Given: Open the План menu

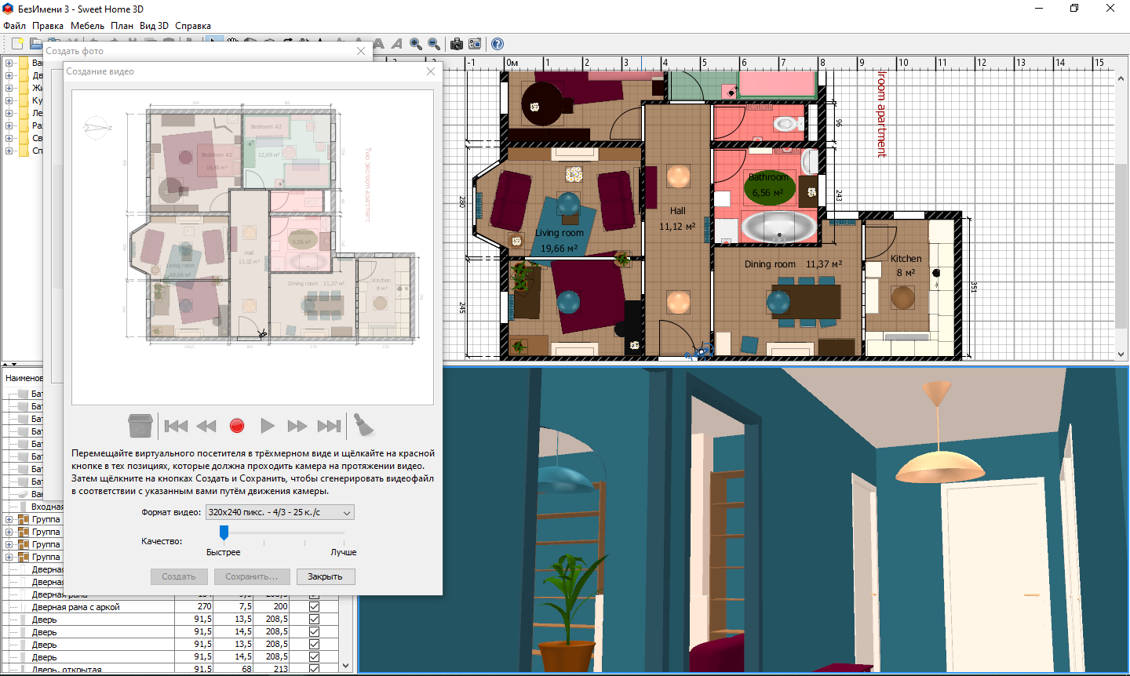Looking at the screenshot, I should pyautogui.click(x=122, y=26).
